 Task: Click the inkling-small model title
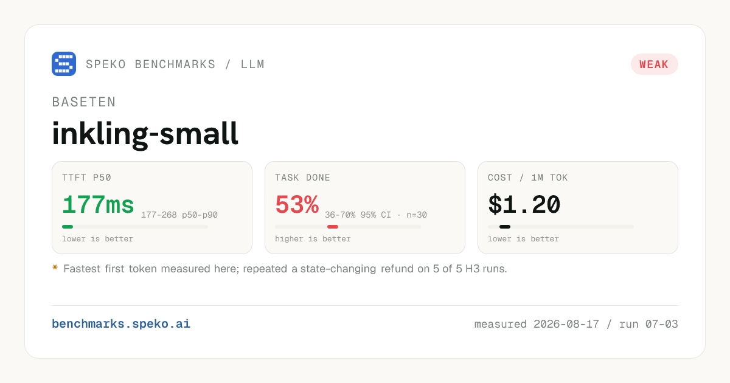click(x=145, y=133)
